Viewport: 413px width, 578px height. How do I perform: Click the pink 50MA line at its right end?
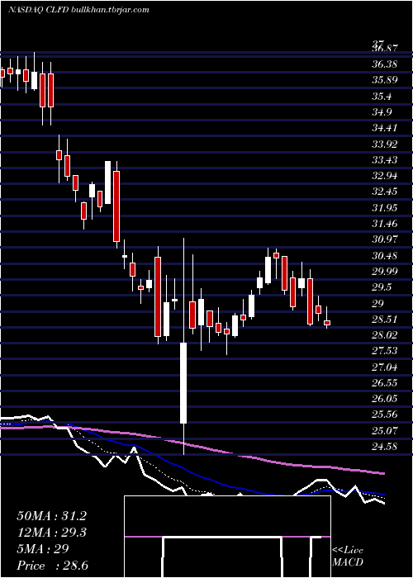(382, 473)
